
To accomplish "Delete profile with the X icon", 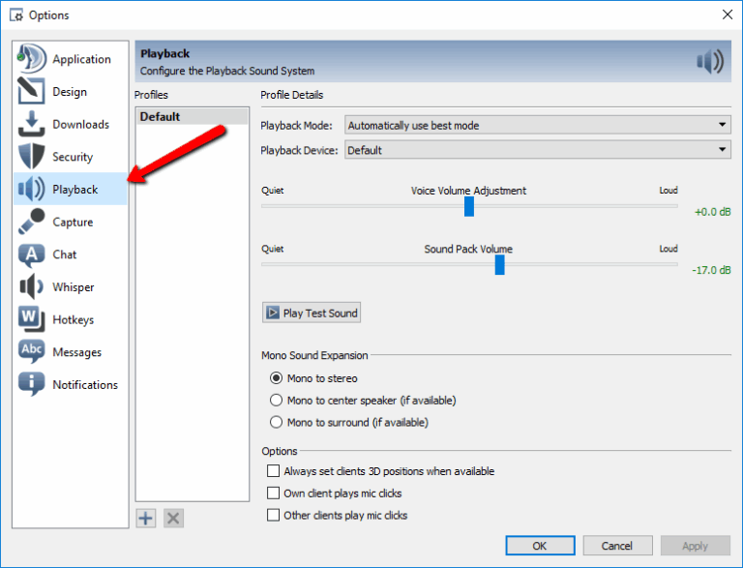I will [x=173, y=519].
